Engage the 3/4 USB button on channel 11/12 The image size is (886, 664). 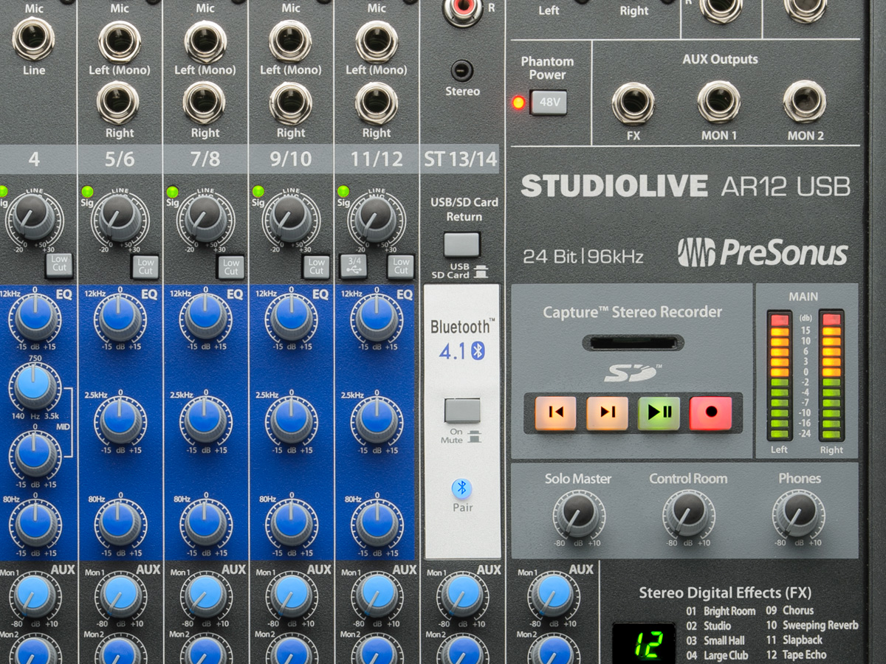[x=353, y=266]
